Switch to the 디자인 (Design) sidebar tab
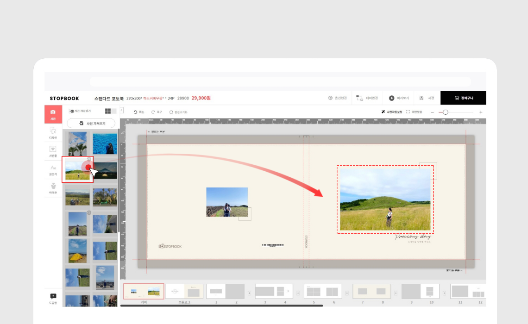The width and height of the screenshot is (528, 324). tap(53, 133)
